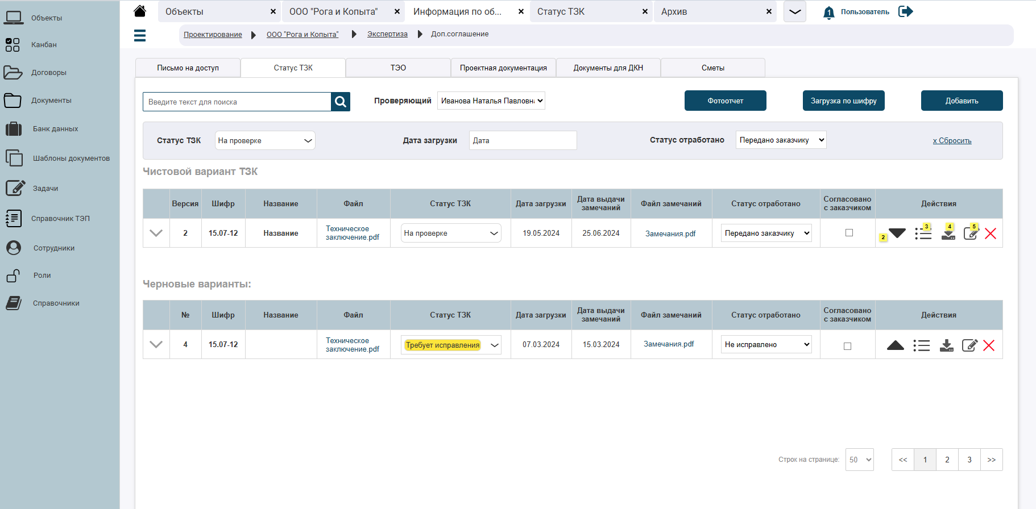Open draft Требует исправления status dropdown
Image resolution: width=1036 pixels, height=509 pixels.
tap(451, 345)
